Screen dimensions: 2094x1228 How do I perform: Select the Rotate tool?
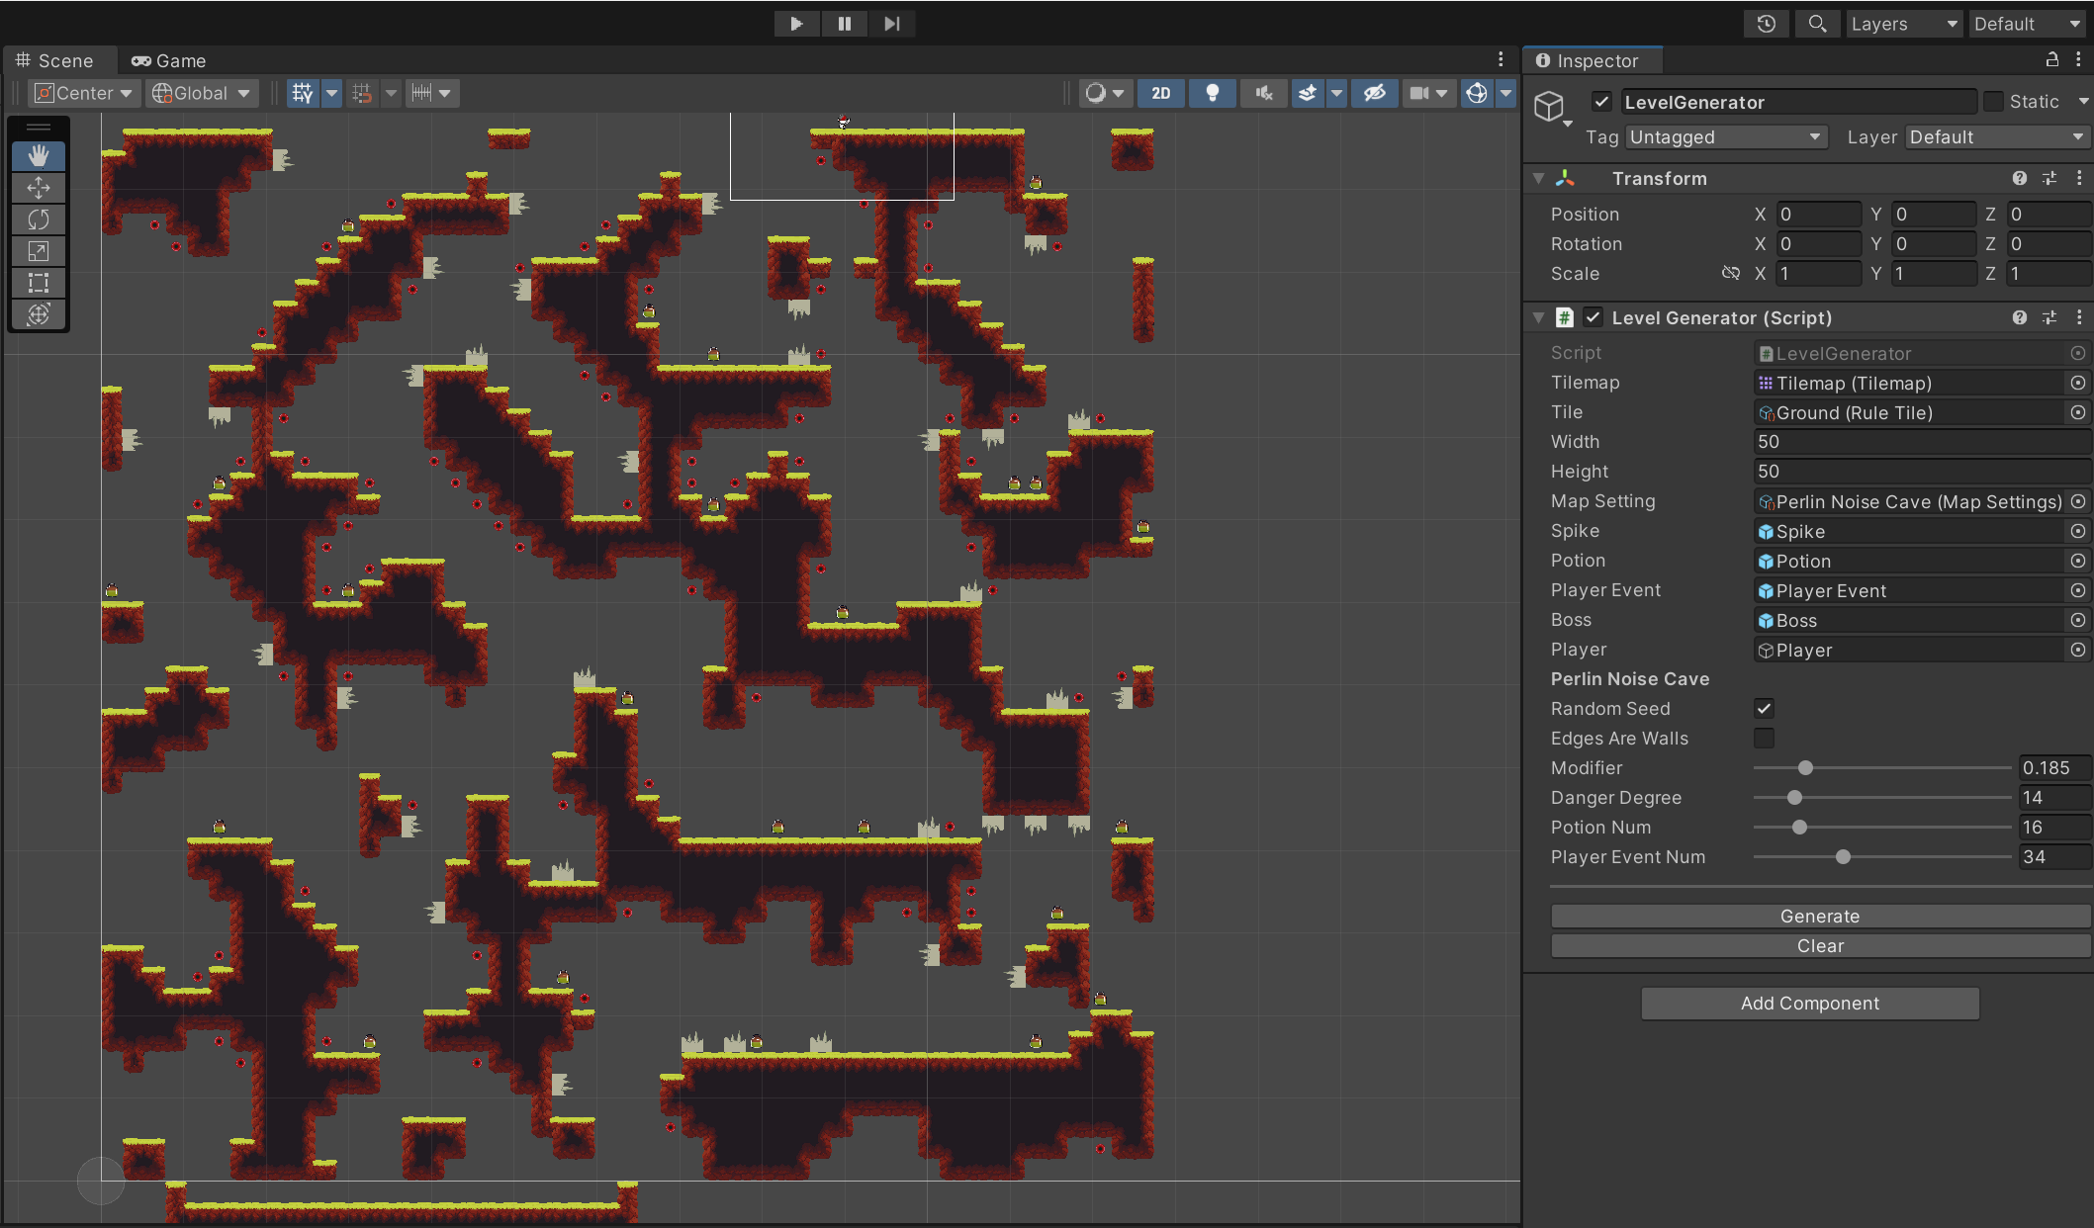39,219
